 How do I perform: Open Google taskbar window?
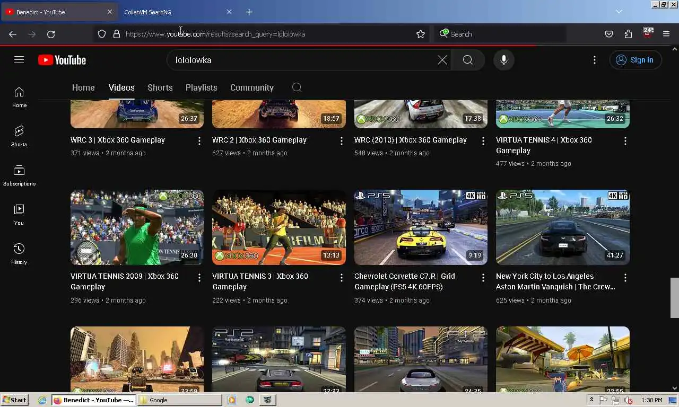coord(179,400)
